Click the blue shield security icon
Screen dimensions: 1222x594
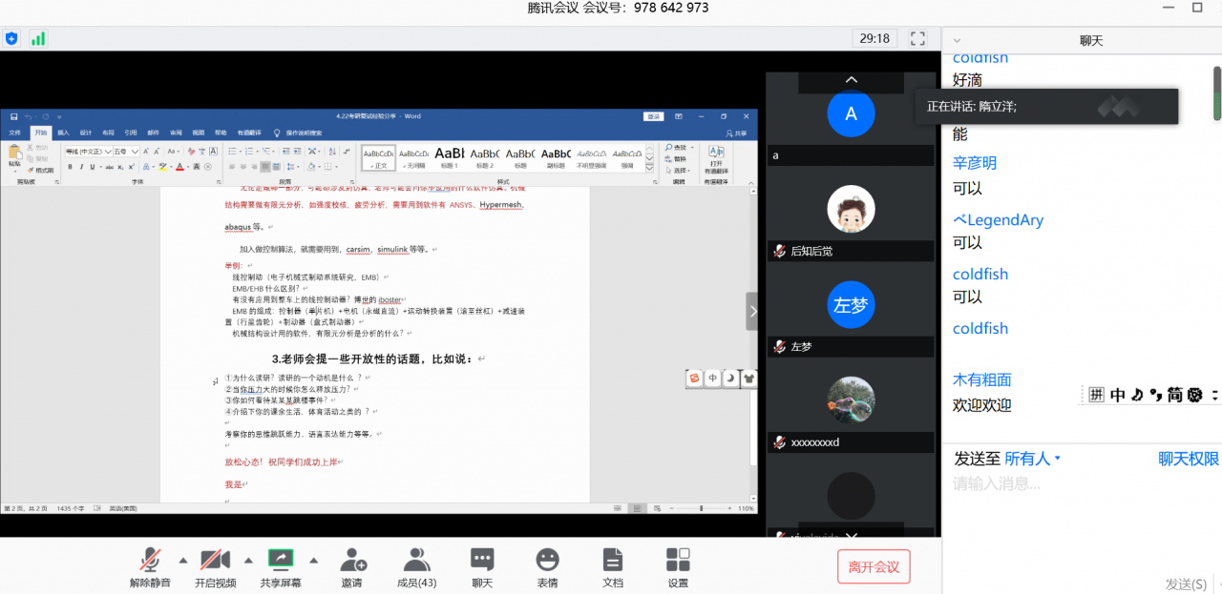[11, 39]
